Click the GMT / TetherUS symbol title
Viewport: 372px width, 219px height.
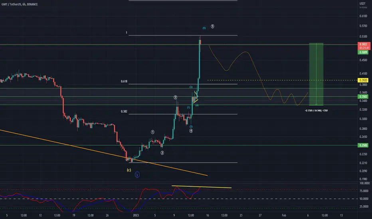[x=20, y=4]
